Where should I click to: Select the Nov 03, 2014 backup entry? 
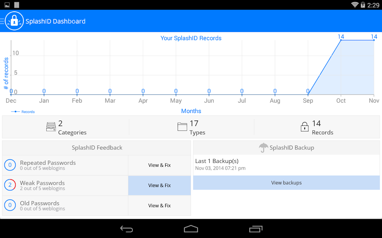(x=286, y=165)
